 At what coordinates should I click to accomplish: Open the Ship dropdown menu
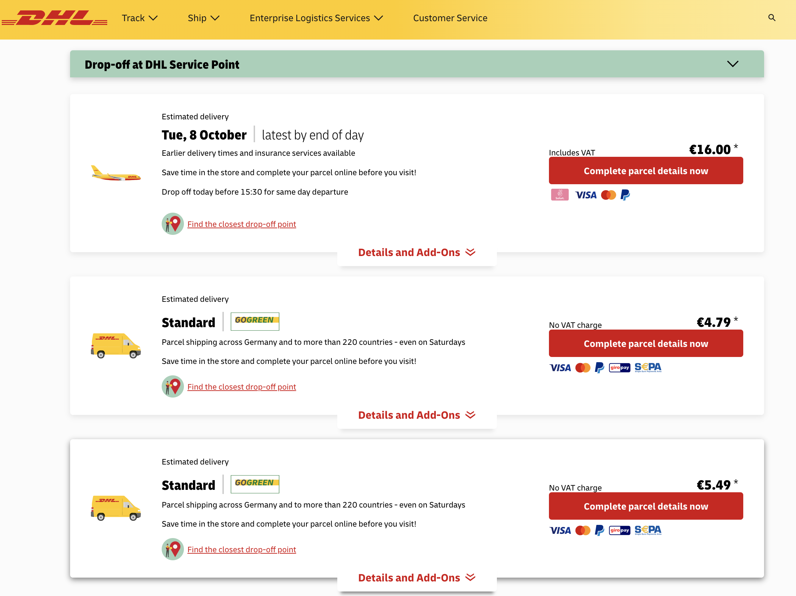click(204, 18)
